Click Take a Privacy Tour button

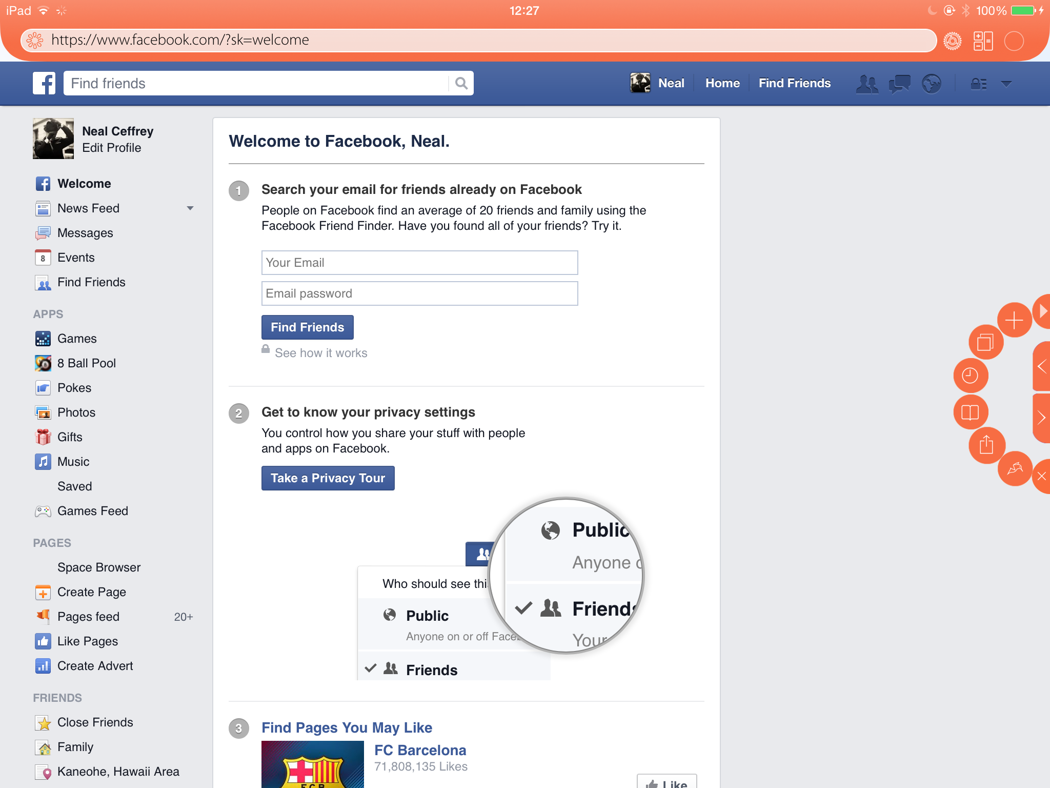[x=328, y=478]
